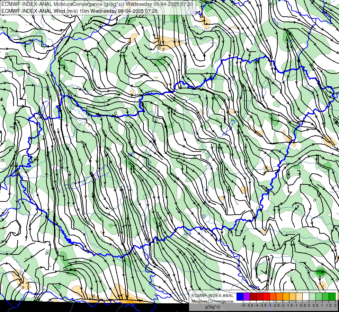Click the '-0.5' legend scale value

(302, 305)
